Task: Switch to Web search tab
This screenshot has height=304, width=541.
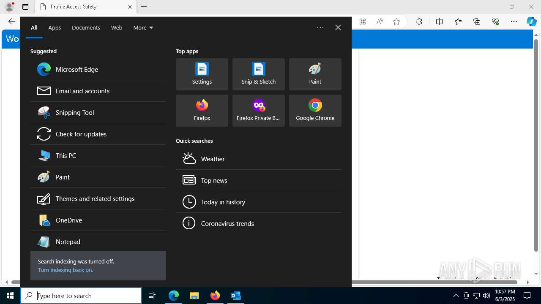Action: (117, 27)
